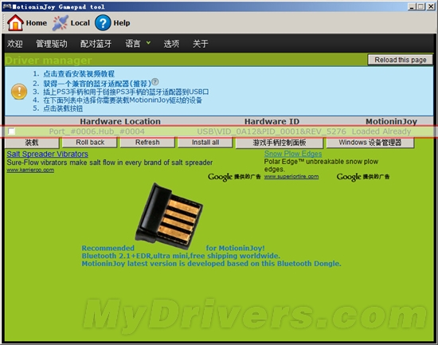Open the 关于 tab
This screenshot has width=438, height=345.
[x=201, y=43]
